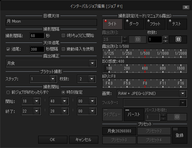Enable 微動導入を使用 checkbox
The height and width of the screenshot is (148, 192).
pyautogui.click(x=63, y=49)
